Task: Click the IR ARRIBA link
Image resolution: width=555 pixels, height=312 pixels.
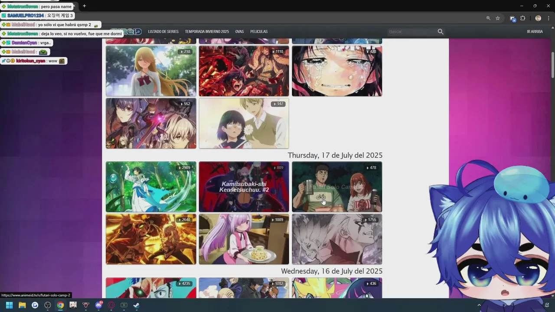Action: [x=535, y=32]
